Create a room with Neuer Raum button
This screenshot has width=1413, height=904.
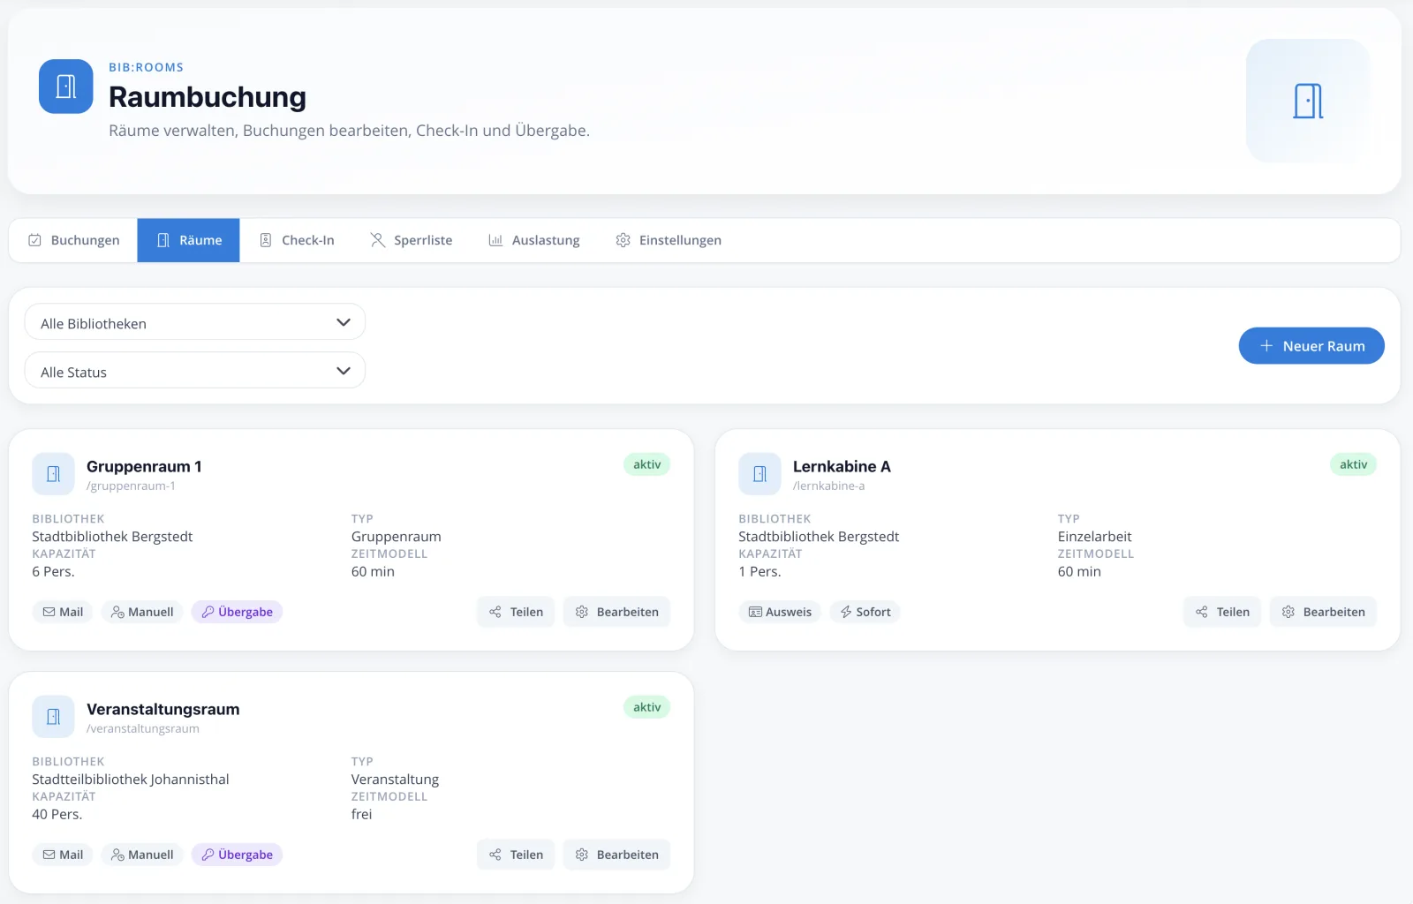pyautogui.click(x=1311, y=346)
